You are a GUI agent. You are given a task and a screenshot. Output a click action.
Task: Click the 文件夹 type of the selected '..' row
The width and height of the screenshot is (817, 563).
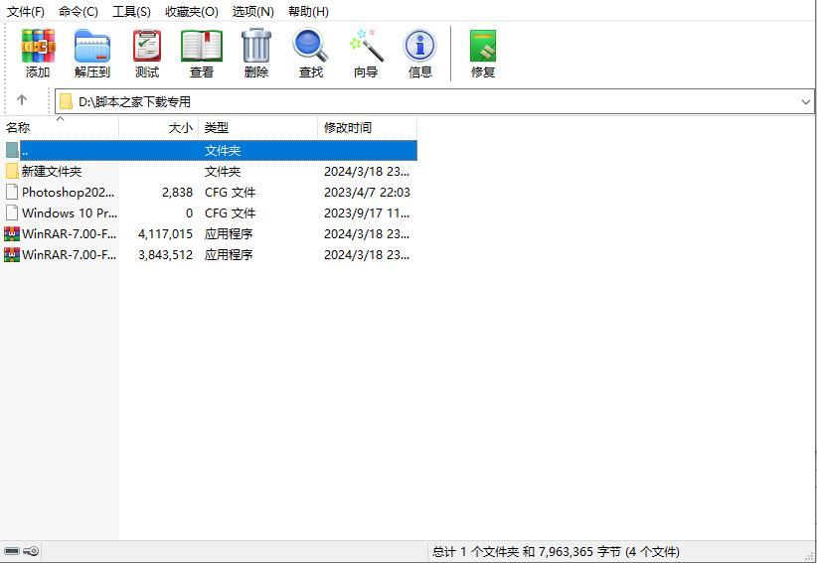[x=223, y=150]
